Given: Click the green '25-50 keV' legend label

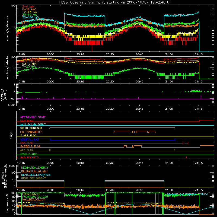Looking at the screenshot, I should 30,15.
